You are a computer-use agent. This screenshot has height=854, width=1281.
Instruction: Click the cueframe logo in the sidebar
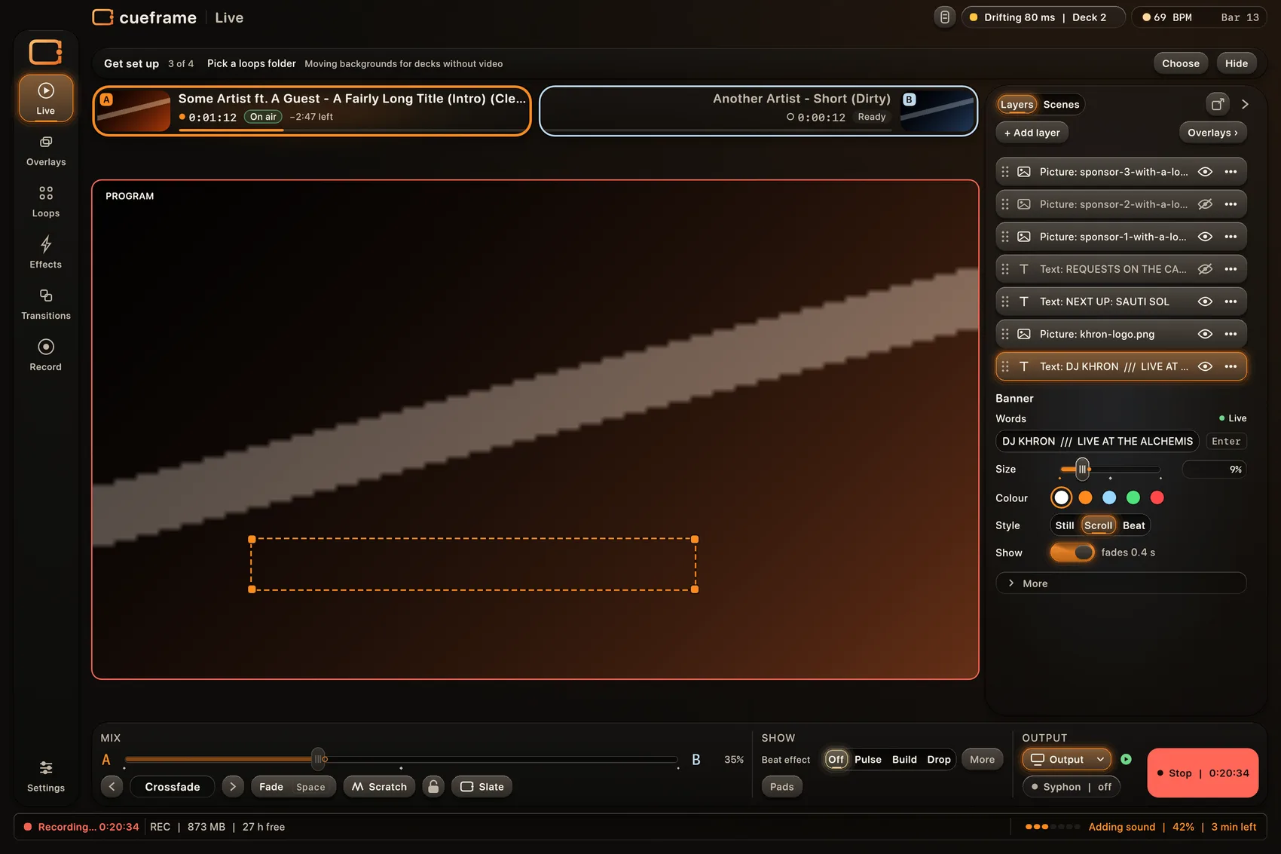pyautogui.click(x=46, y=52)
